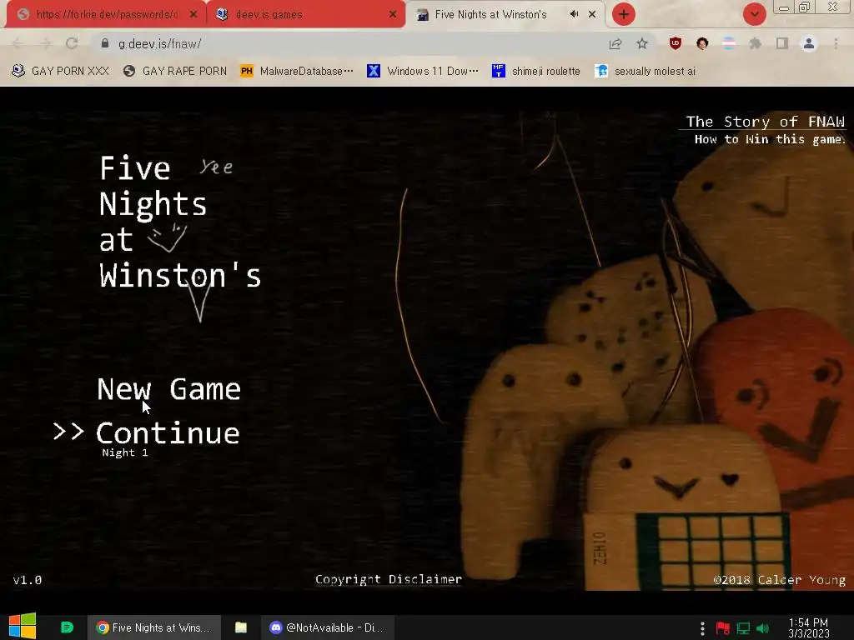Select the Five Nights at Winston's tab
The image size is (854, 640).
point(490,15)
